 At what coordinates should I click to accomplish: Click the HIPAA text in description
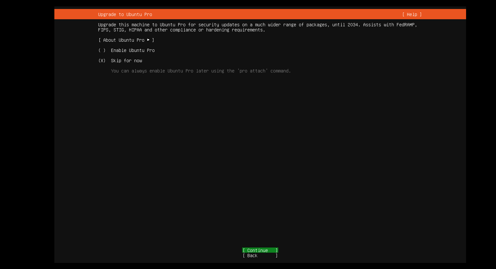click(x=135, y=30)
